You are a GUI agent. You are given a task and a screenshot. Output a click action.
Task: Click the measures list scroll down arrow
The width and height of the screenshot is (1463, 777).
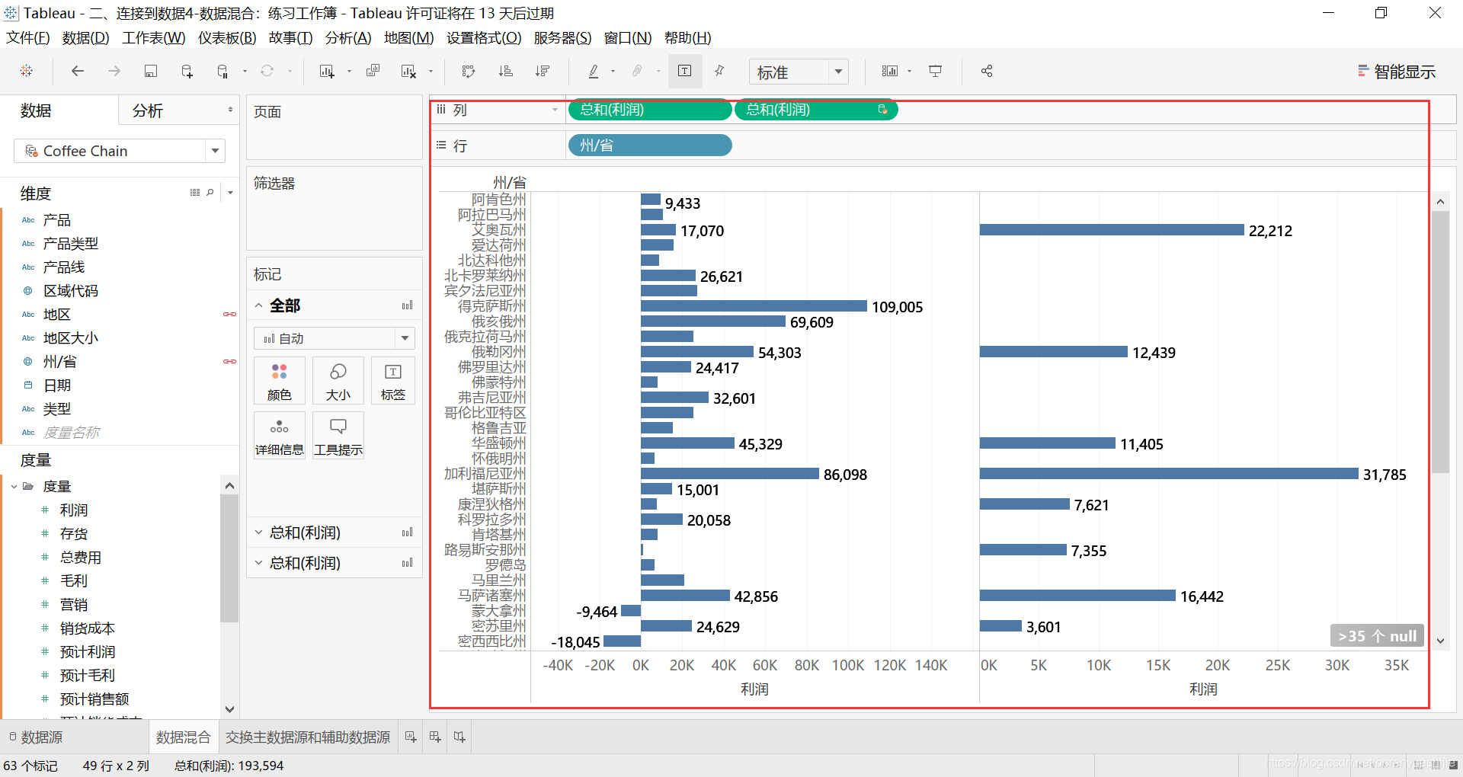coord(229,709)
